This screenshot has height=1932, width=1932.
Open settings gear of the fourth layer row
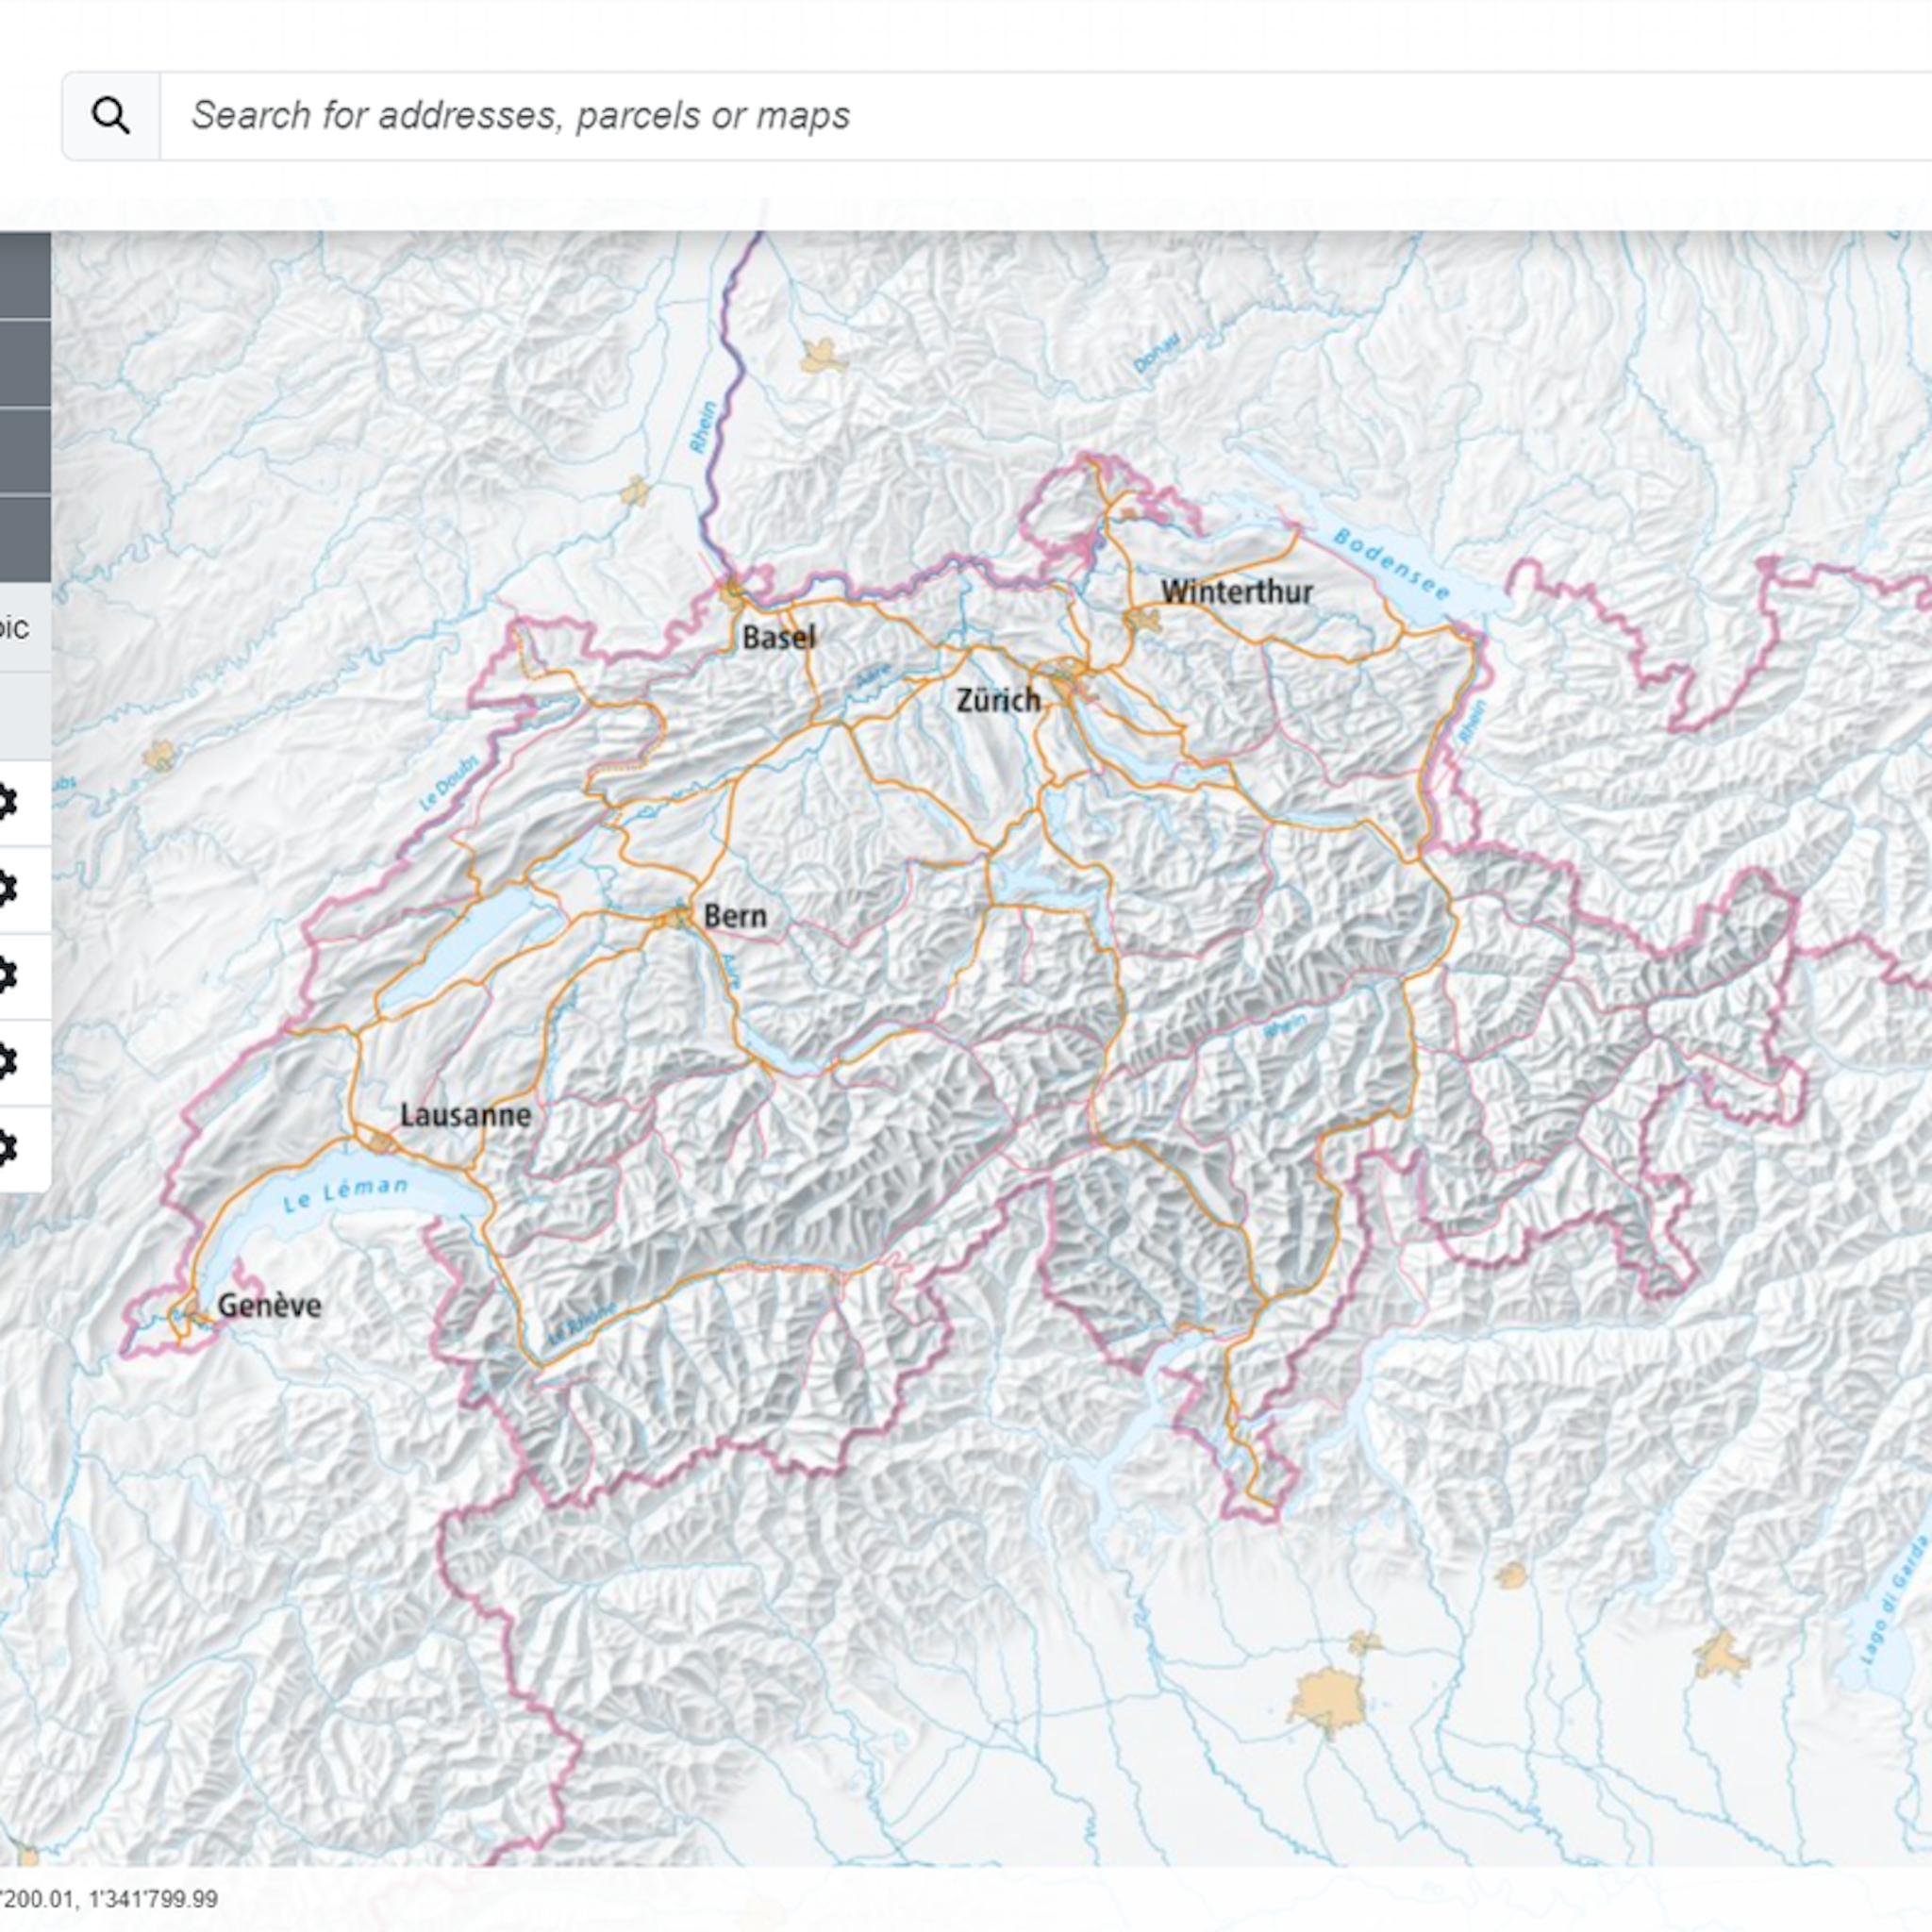point(6,1061)
